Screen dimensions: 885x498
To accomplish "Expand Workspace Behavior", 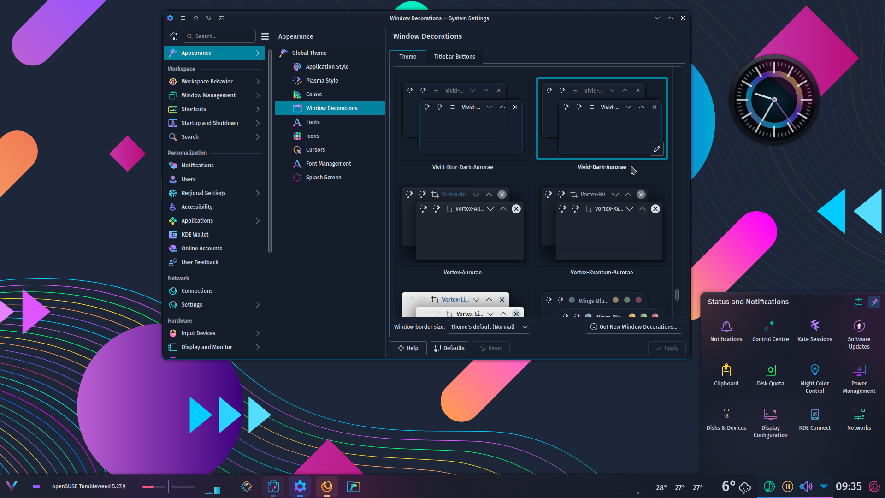I will (x=258, y=82).
